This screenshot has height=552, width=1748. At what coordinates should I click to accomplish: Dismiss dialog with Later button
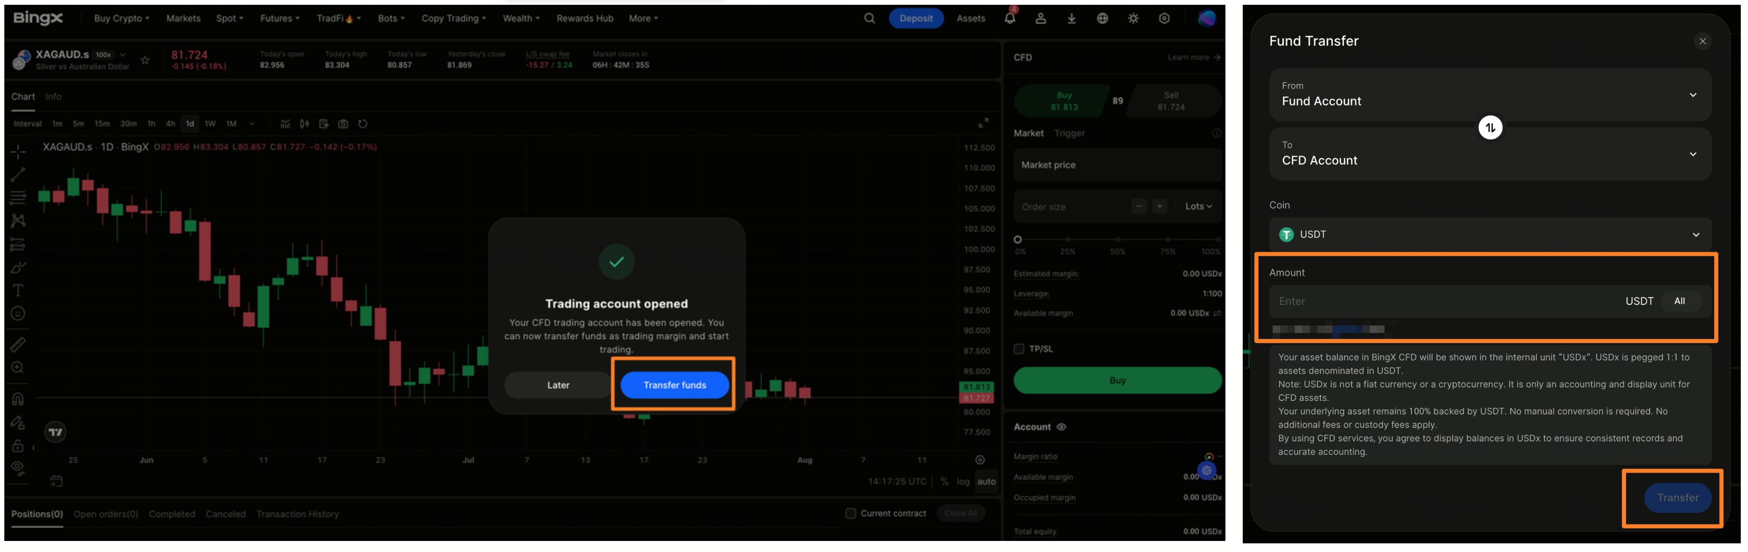(x=558, y=384)
